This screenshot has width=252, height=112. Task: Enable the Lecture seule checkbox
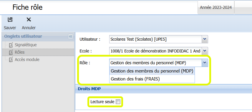tap(118, 102)
